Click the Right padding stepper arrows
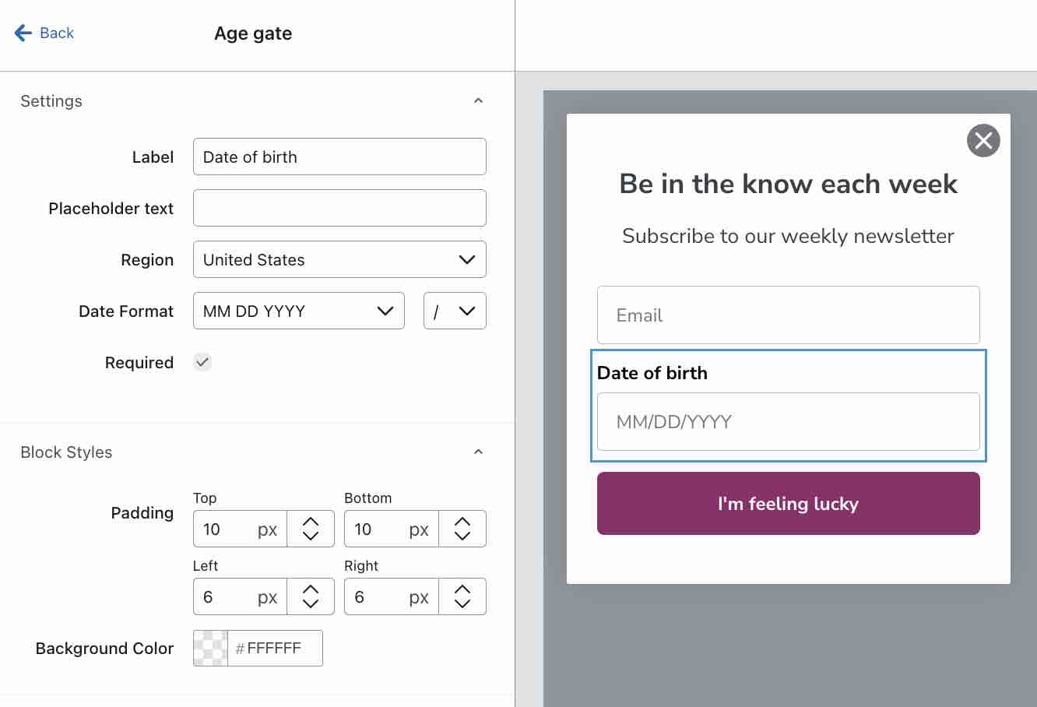 (462, 596)
